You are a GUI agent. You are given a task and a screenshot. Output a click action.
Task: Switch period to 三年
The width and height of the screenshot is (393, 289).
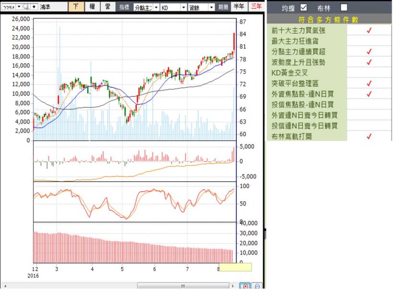coord(256,7)
